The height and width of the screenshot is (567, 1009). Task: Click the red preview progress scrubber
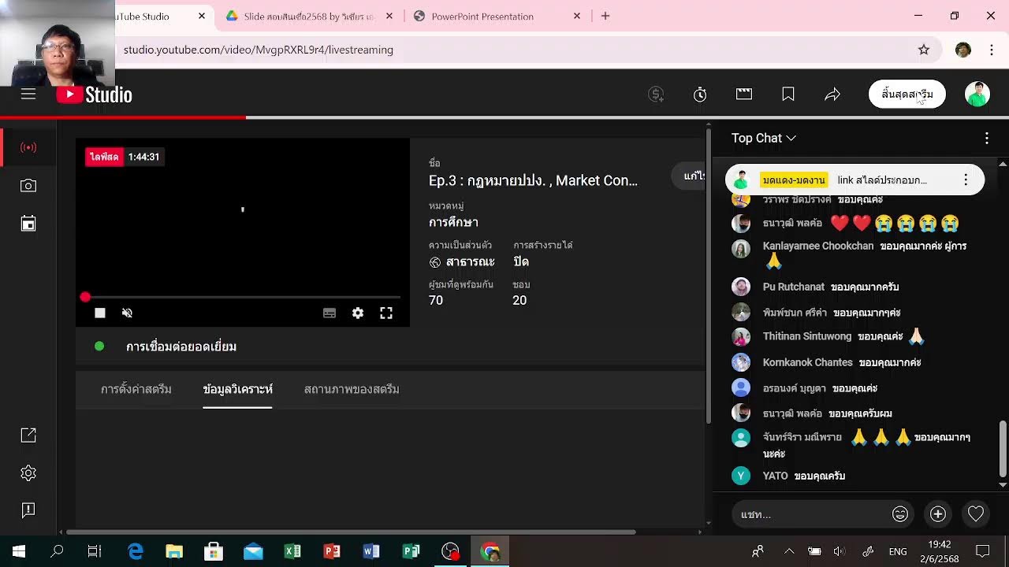click(85, 297)
